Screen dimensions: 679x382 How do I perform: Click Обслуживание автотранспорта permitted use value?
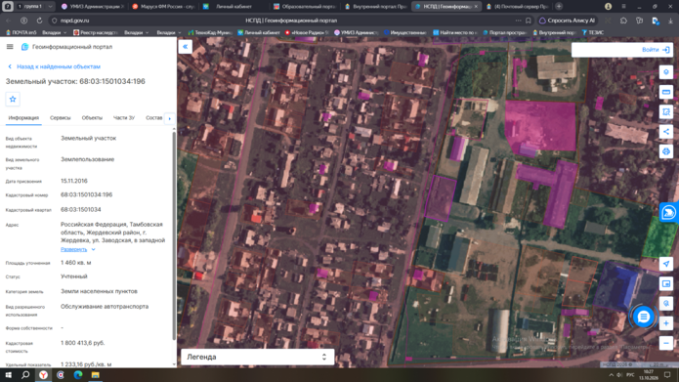point(105,307)
